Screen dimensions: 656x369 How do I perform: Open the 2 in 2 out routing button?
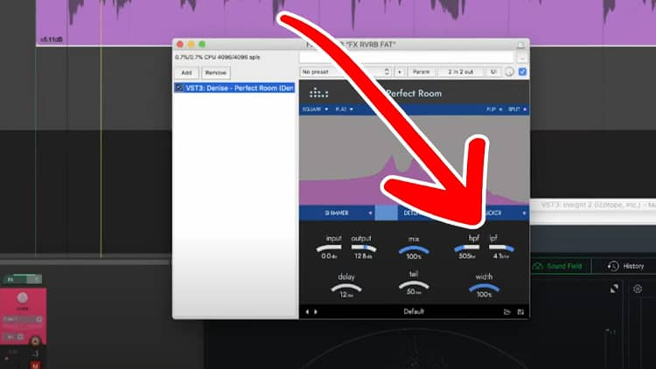[x=461, y=72]
